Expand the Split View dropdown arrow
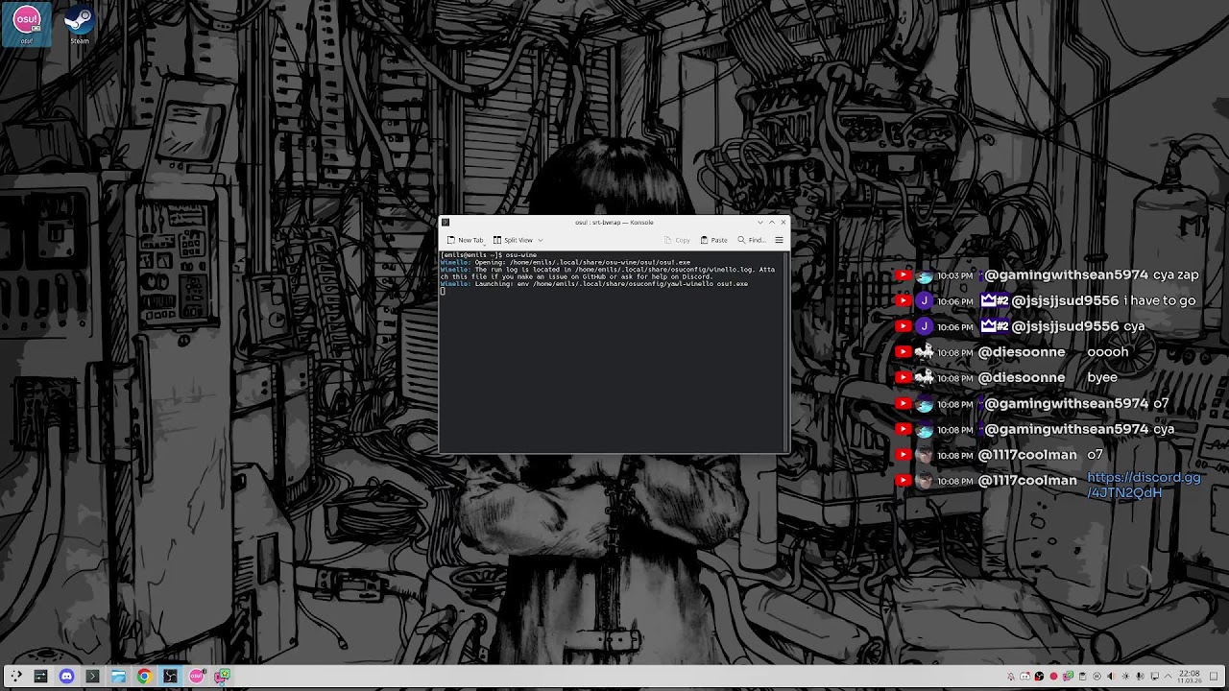This screenshot has width=1229, height=691. pos(541,240)
